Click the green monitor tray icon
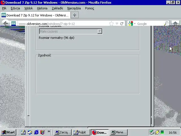 click(162, 132)
